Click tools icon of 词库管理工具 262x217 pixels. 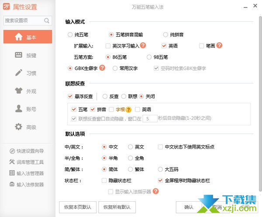point(12,162)
